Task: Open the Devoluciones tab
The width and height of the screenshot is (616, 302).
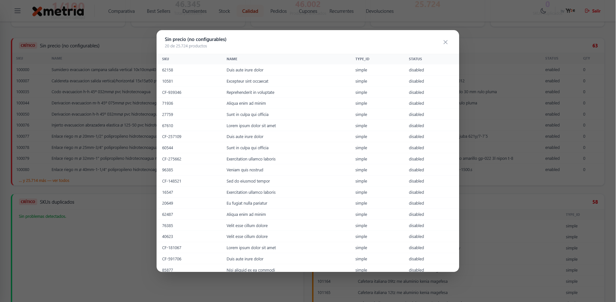Action: (380, 11)
